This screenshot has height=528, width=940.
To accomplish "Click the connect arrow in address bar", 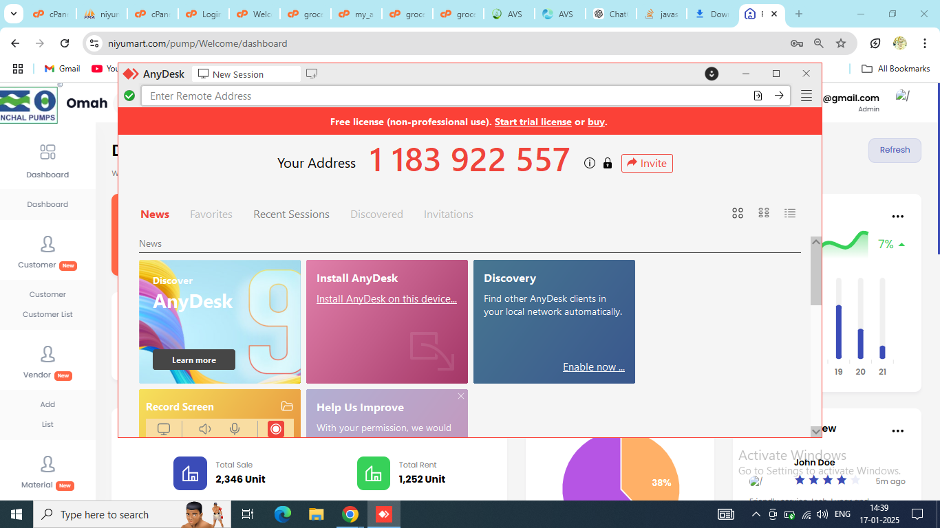I will [779, 96].
